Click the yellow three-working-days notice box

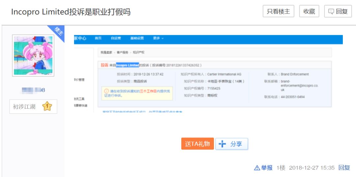[x=137, y=93]
